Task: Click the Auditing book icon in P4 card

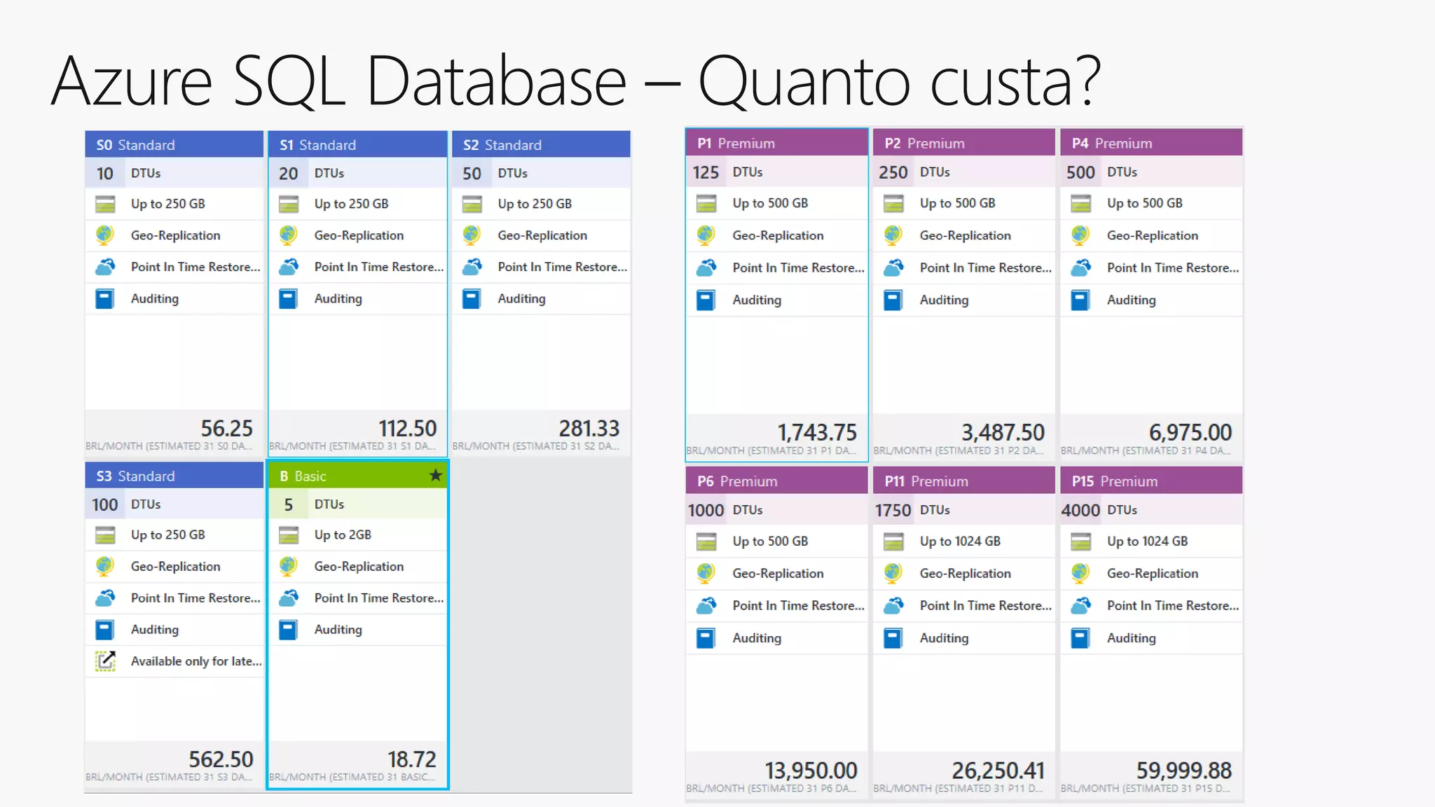Action: [1080, 300]
